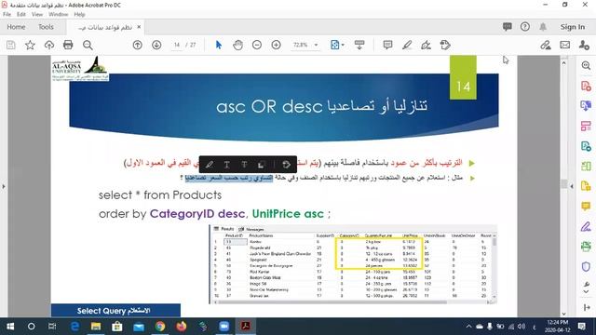
Task: Click the vertical scrollbar up arrow
Action: click(x=564, y=62)
